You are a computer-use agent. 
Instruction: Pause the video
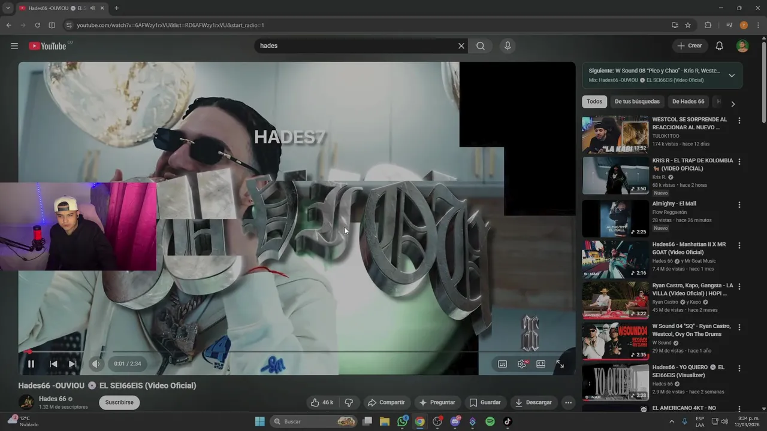click(31, 364)
